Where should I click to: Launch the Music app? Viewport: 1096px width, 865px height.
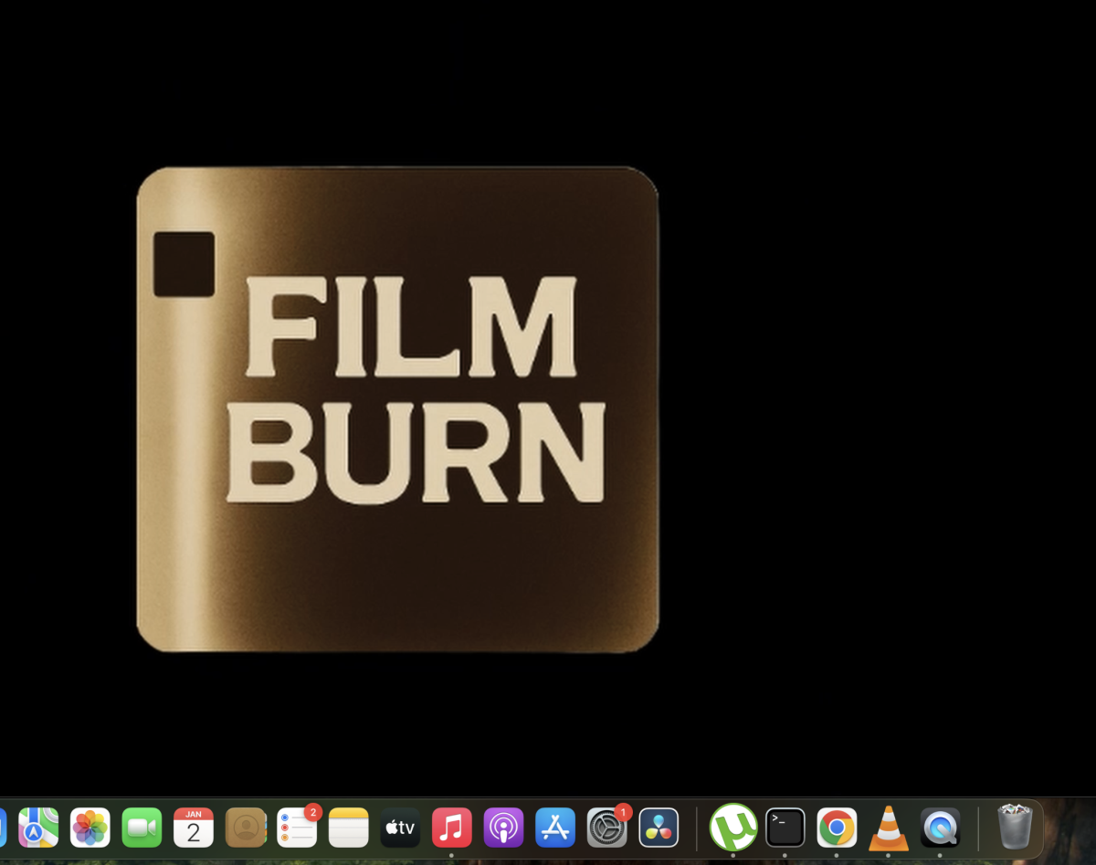click(x=451, y=828)
